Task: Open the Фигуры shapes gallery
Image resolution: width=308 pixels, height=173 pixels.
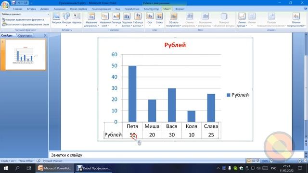Action: (66, 19)
